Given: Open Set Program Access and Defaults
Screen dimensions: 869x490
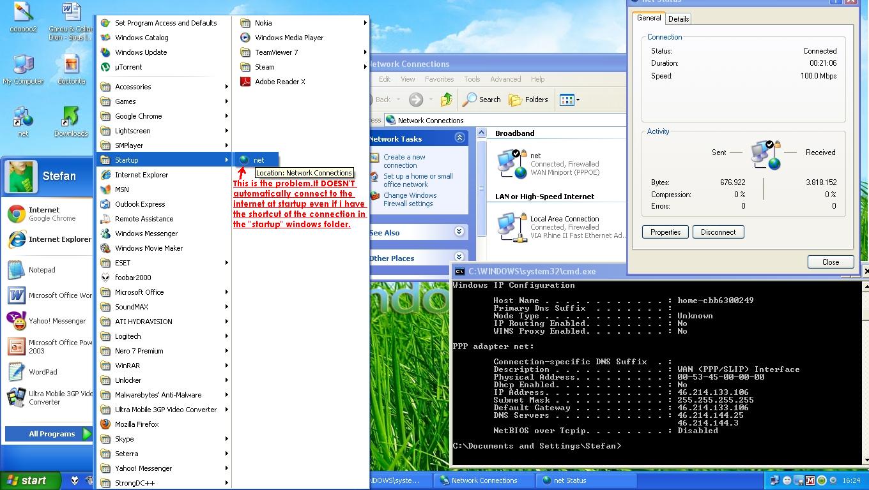Looking at the screenshot, I should point(164,23).
